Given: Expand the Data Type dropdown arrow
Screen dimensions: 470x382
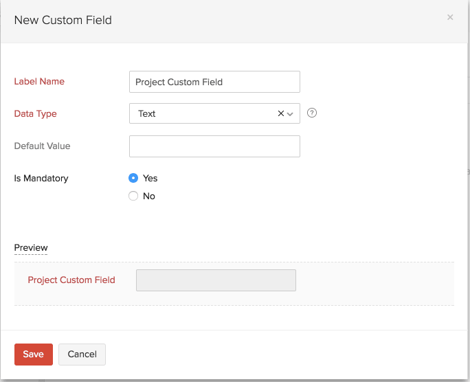Looking at the screenshot, I should [290, 114].
